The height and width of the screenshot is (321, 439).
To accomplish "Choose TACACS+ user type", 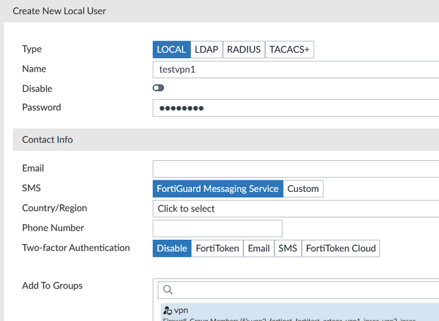I will coord(290,49).
